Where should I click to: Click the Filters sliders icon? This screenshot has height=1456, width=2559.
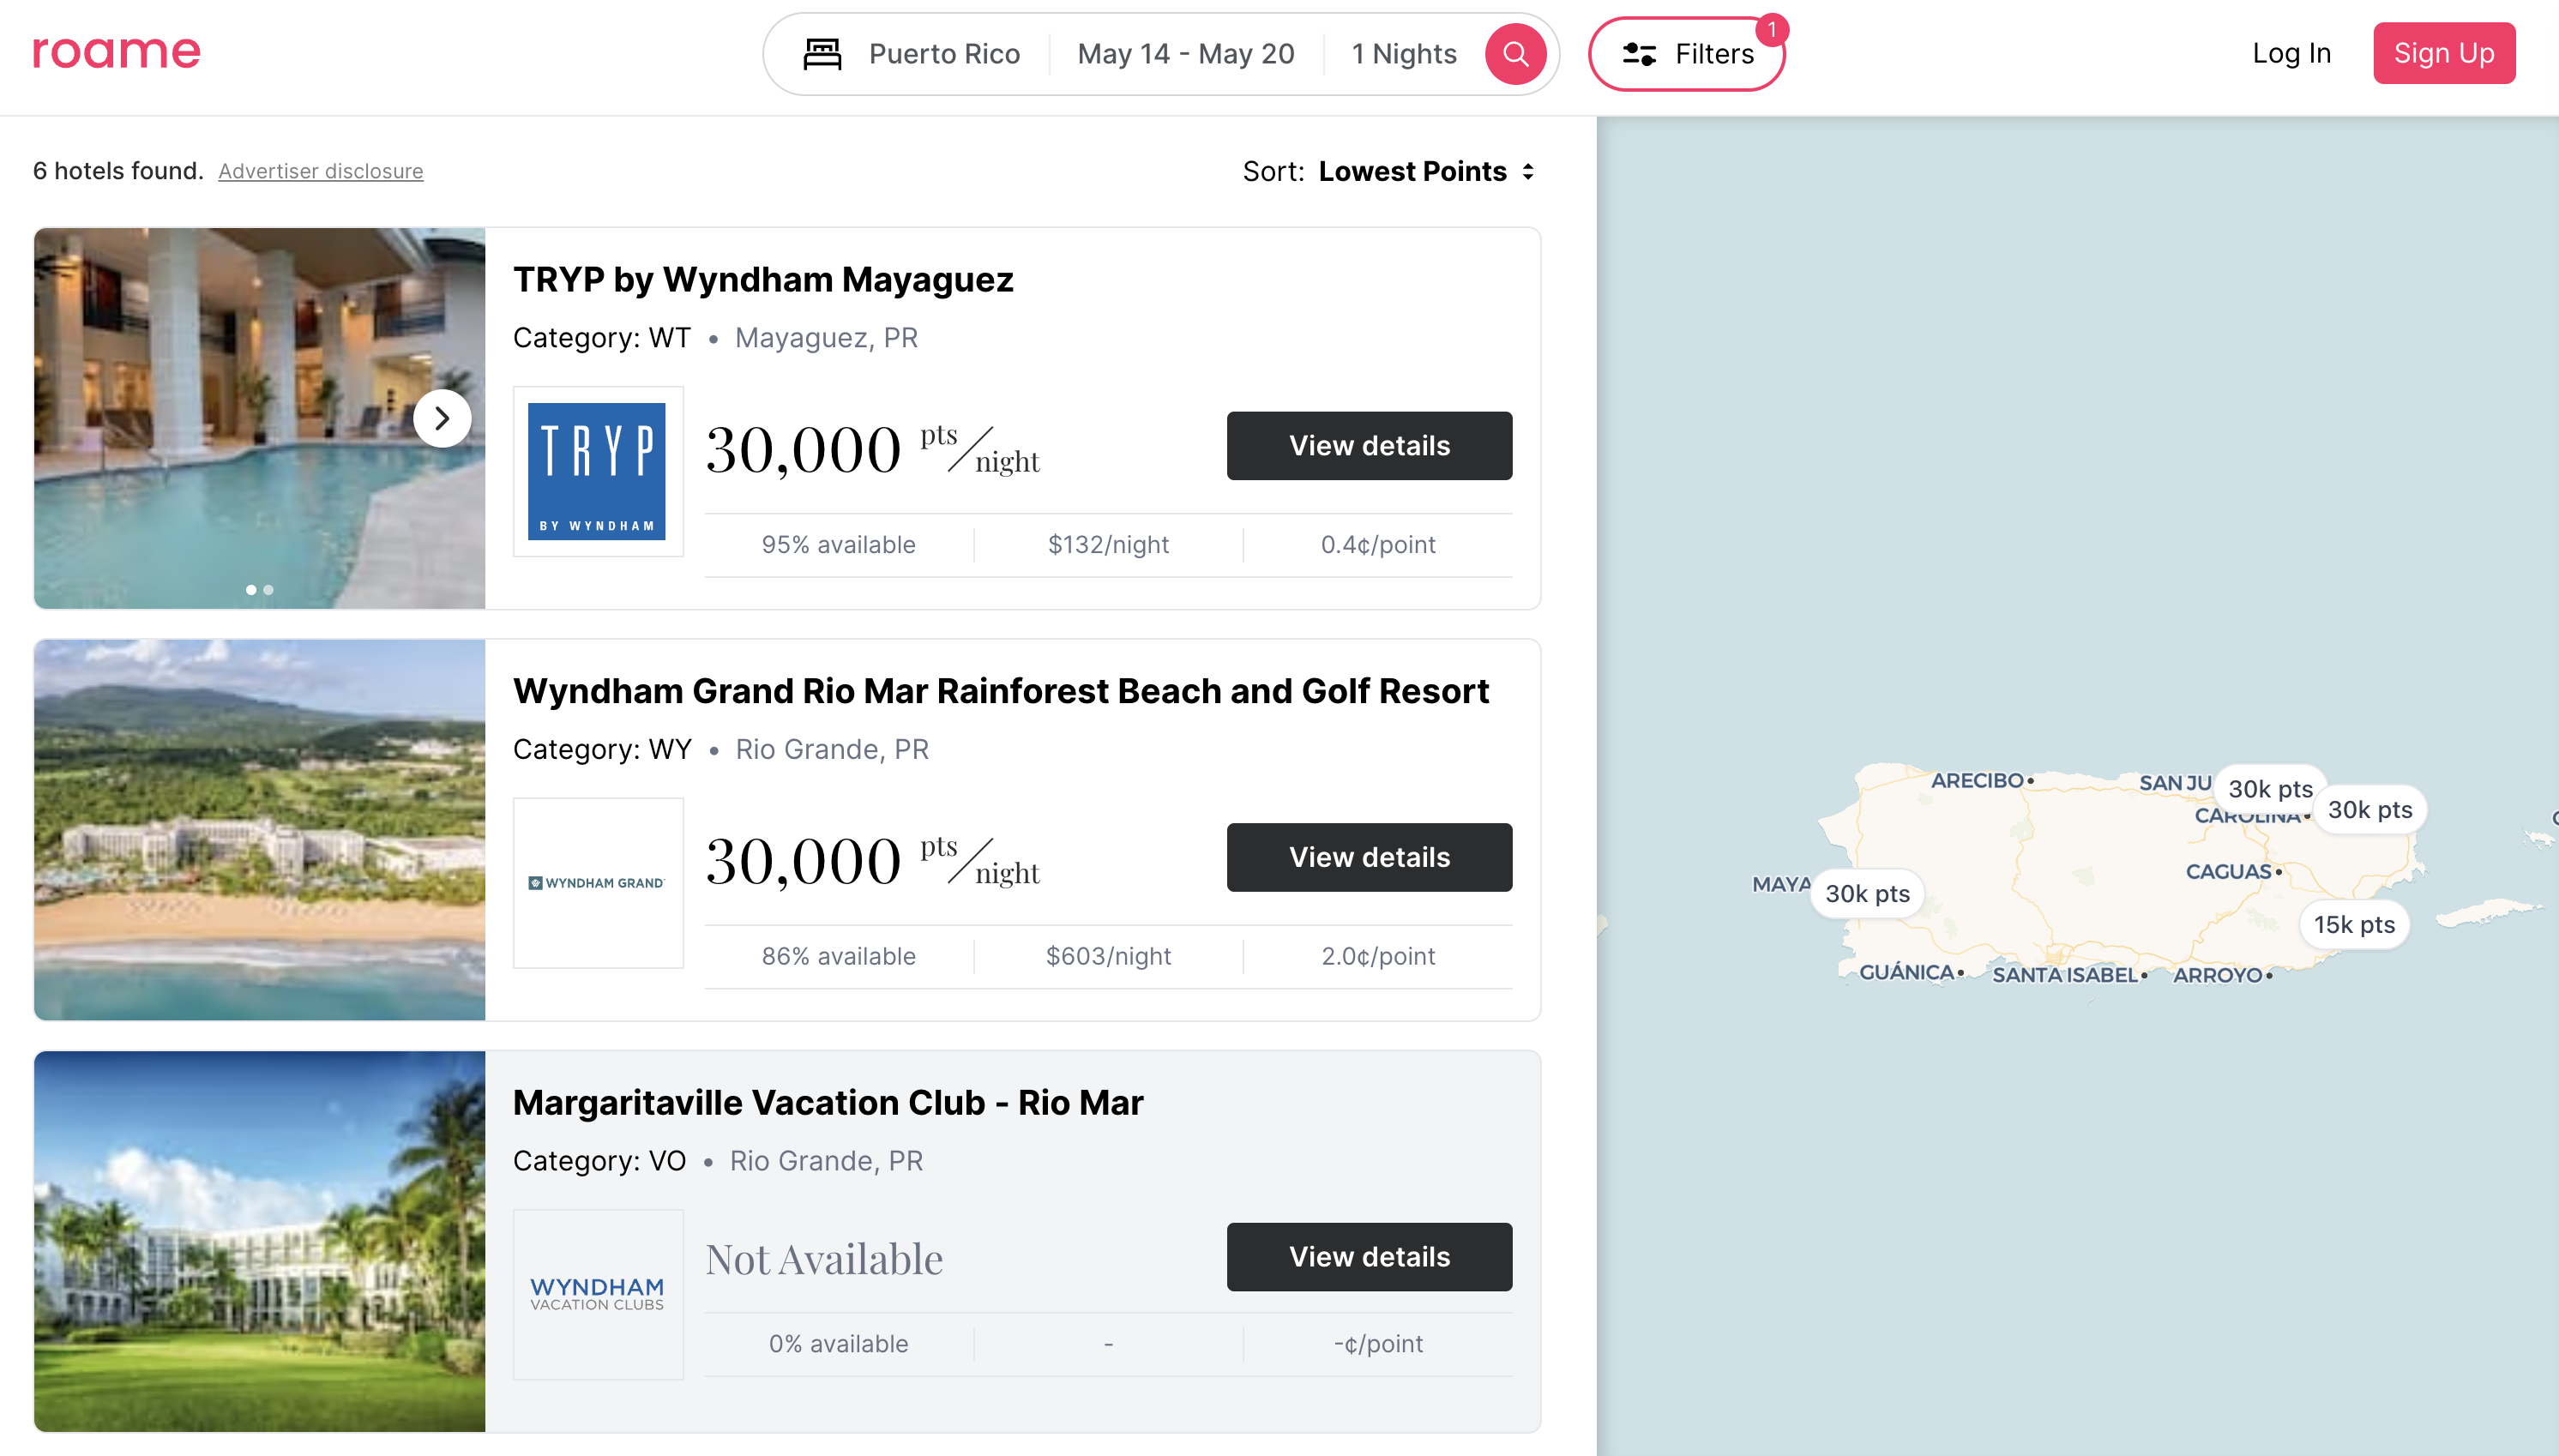[1639, 54]
